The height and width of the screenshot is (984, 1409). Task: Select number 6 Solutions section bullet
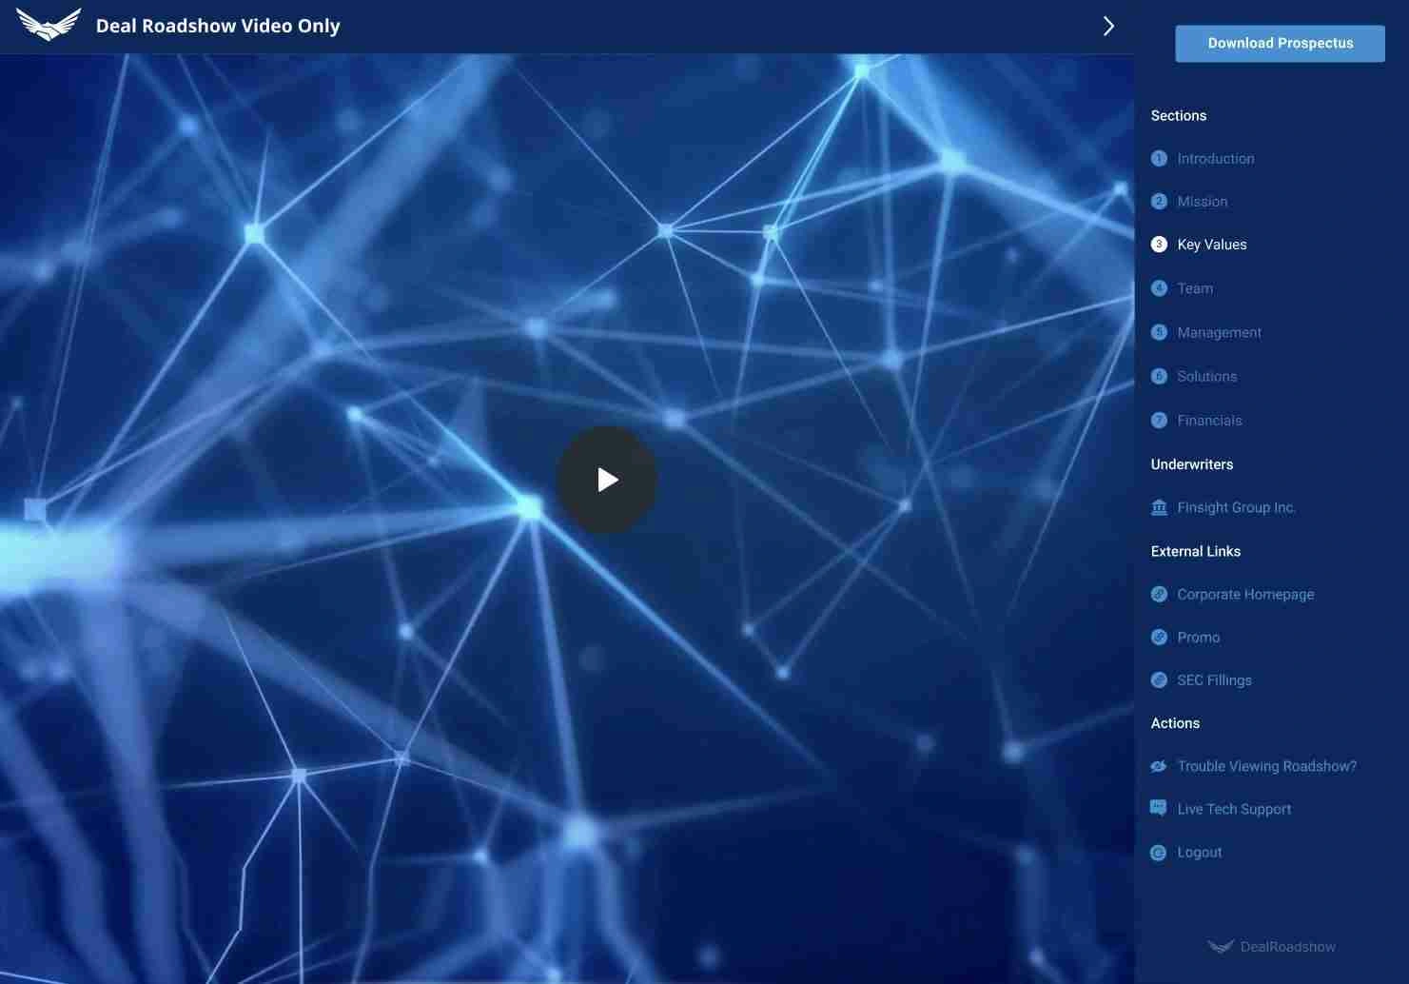tap(1159, 376)
